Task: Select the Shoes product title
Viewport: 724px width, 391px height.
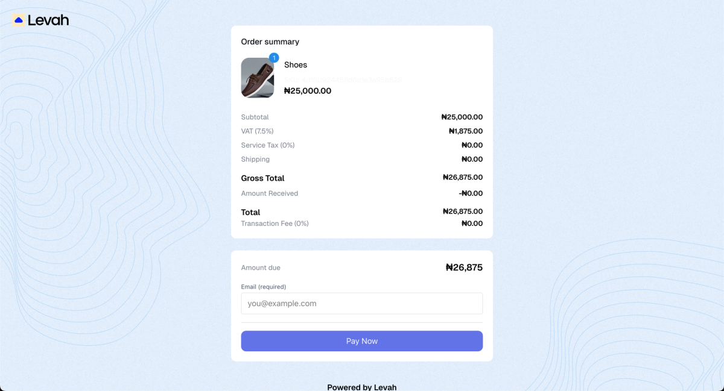Action: point(296,64)
